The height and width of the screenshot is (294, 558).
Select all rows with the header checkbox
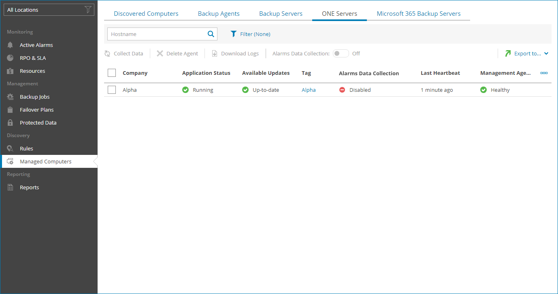(111, 72)
